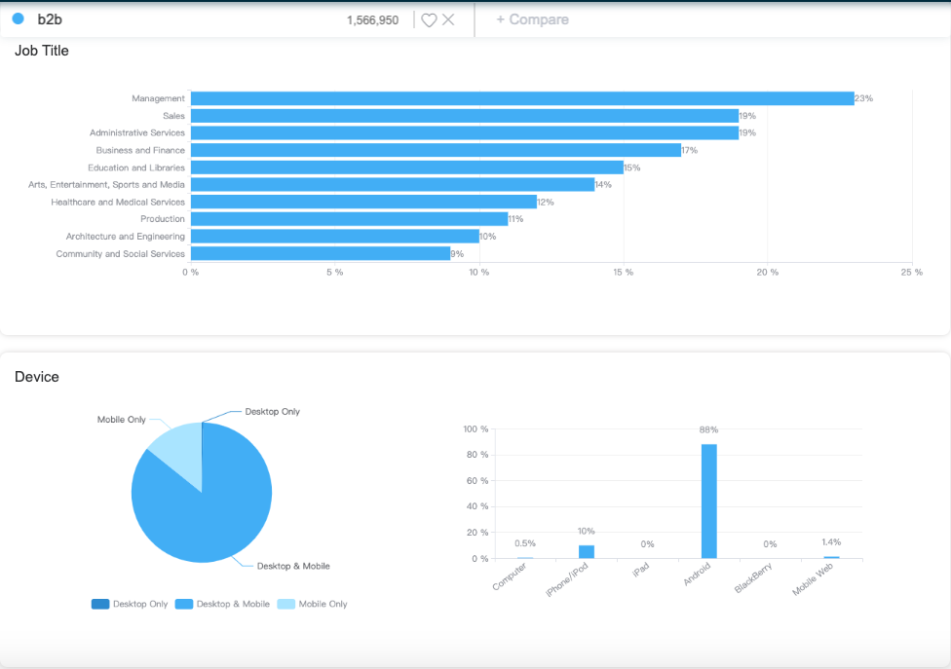Image resolution: width=951 pixels, height=669 pixels.
Task: Click the Administrative Services bar
Action: coord(465,132)
